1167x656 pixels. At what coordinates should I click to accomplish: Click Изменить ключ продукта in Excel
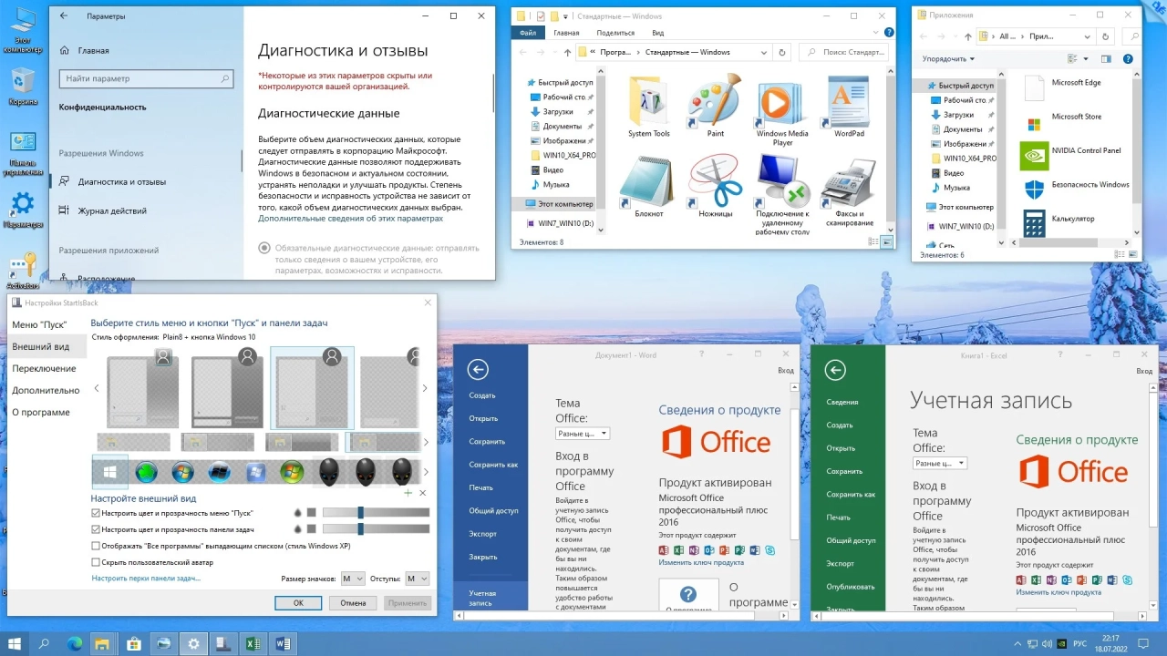1059,592
